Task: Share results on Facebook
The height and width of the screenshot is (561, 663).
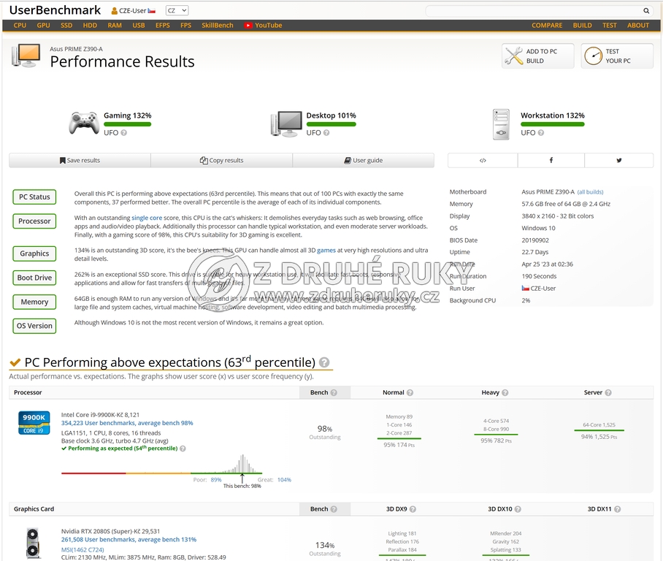Action: 551,161
